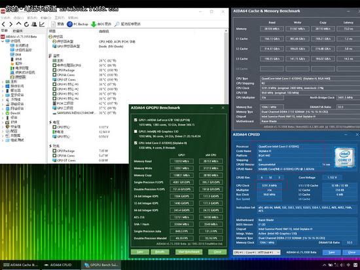
Task: Select the AIDA64 v5.75.3958 Beta root node
Action: tap(19, 37)
